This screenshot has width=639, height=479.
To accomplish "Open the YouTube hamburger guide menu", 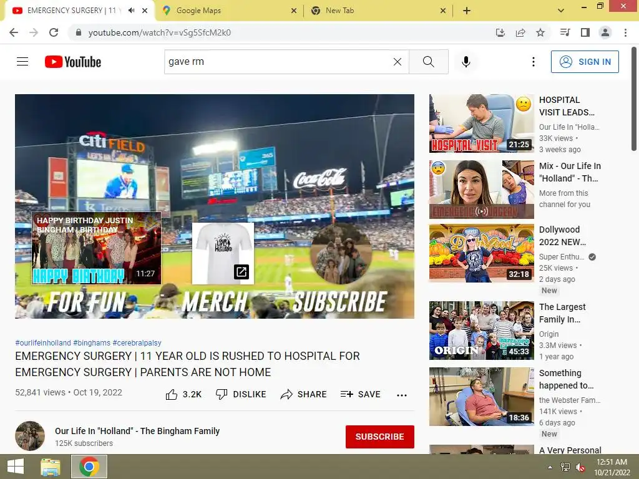I will pos(22,62).
